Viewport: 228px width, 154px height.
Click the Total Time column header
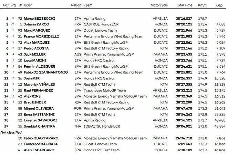(x=184, y=5)
